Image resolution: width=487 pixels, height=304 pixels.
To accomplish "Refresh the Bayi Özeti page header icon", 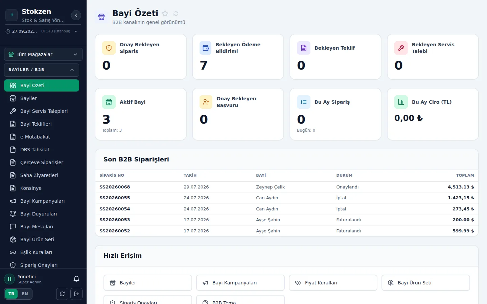I will coord(176,14).
